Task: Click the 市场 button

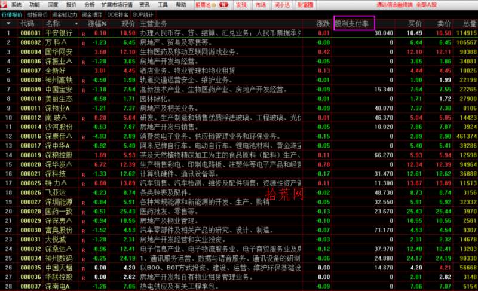Action: pyautogui.click(x=261, y=5)
